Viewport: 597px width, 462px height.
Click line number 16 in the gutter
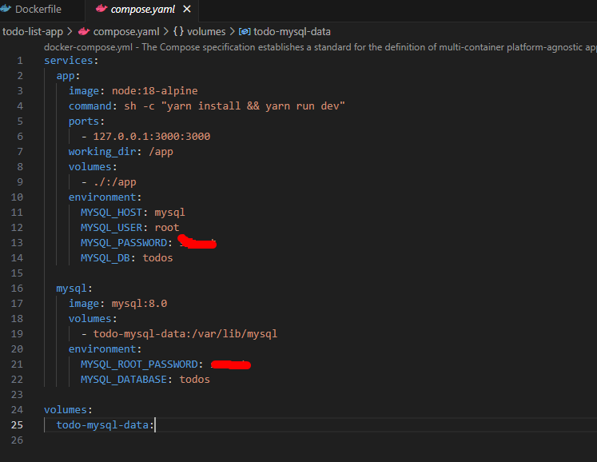coord(17,273)
